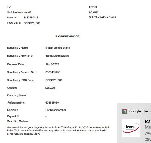Select the payment date 17-11-2022
Image resolution: width=151 pixels, height=143 pixels.
point(52,64)
